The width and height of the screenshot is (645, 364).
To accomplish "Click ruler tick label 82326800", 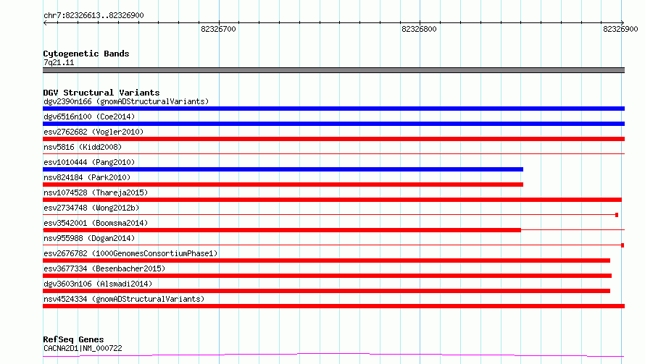I will (419, 29).
